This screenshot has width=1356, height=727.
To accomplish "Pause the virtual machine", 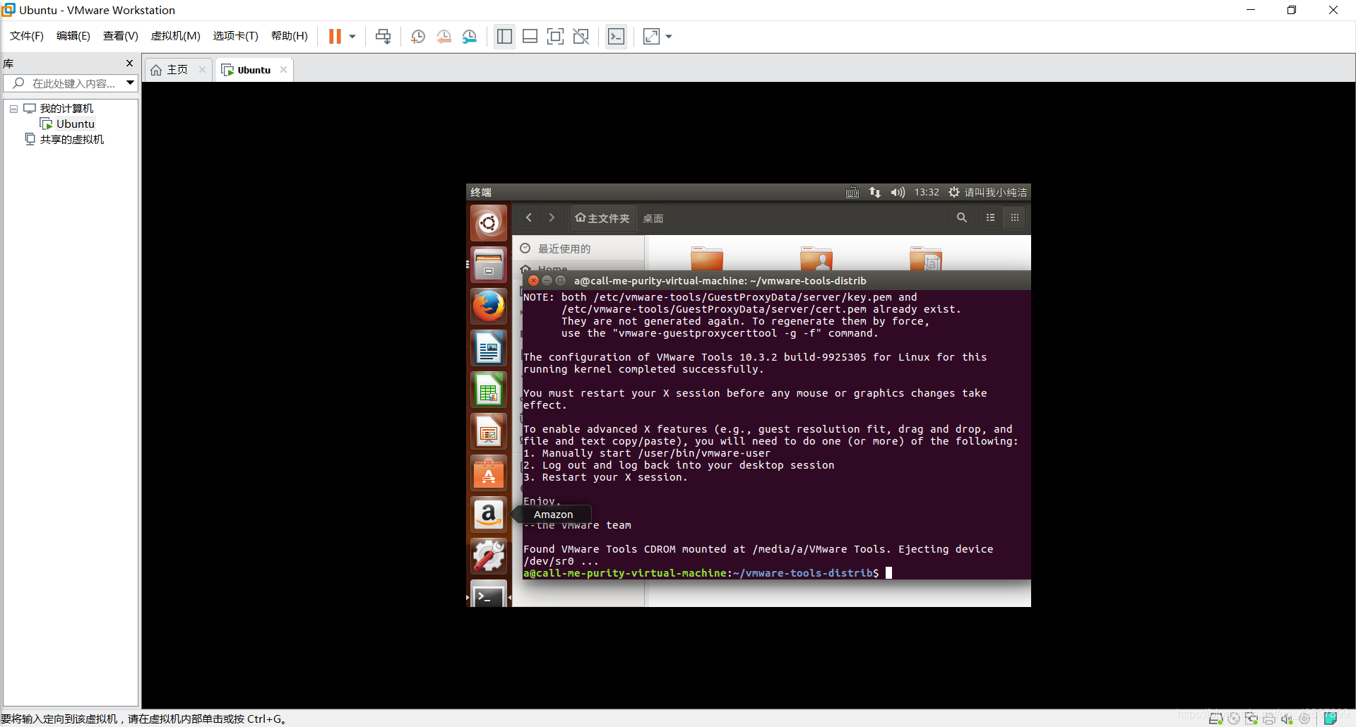I will [335, 37].
